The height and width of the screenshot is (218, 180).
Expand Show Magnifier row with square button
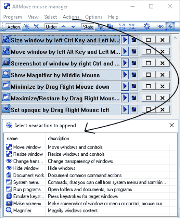click(x=148, y=75)
